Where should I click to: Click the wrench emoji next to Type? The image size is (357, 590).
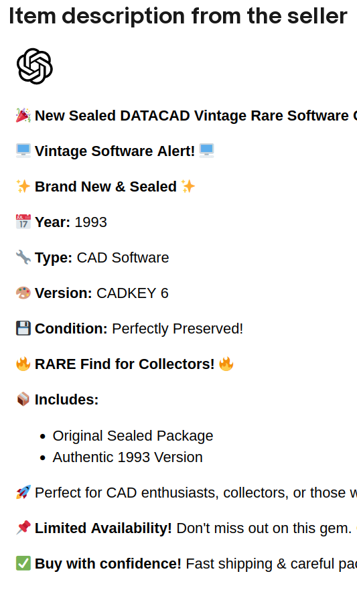(23, 257)
